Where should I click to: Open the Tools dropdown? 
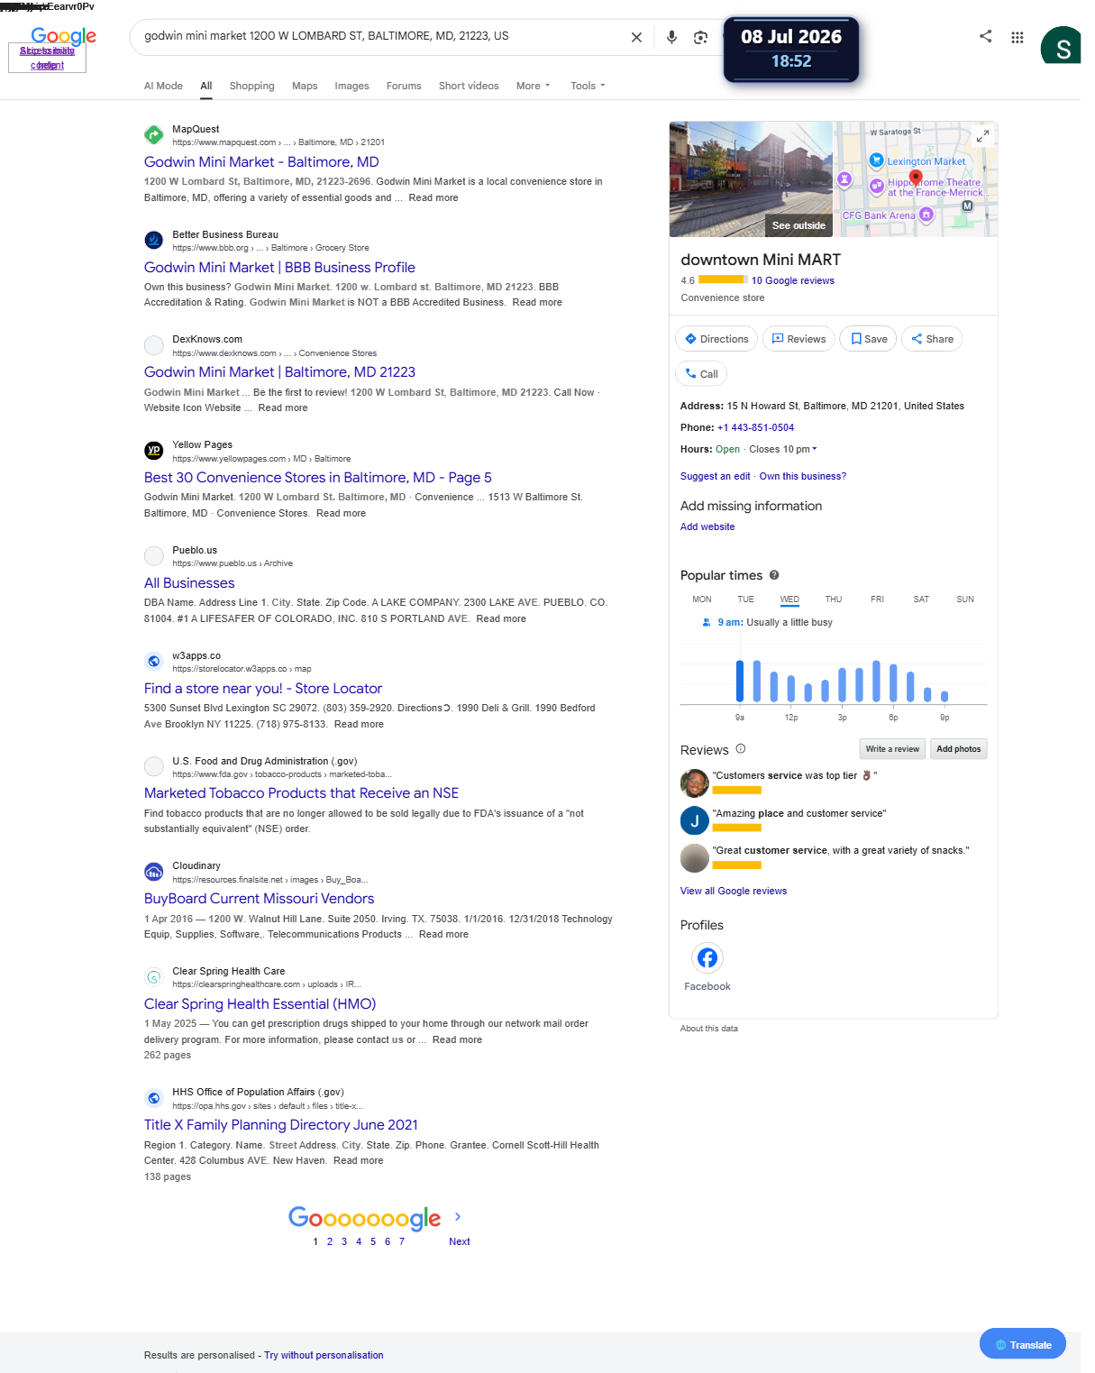coord(588,86)
